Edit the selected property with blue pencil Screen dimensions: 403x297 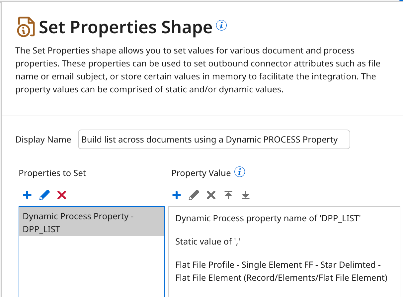[x=44, y=195]
